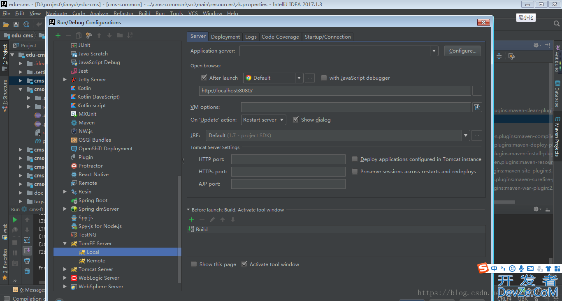Click browse button next to browser dropdown

(310, 78)
